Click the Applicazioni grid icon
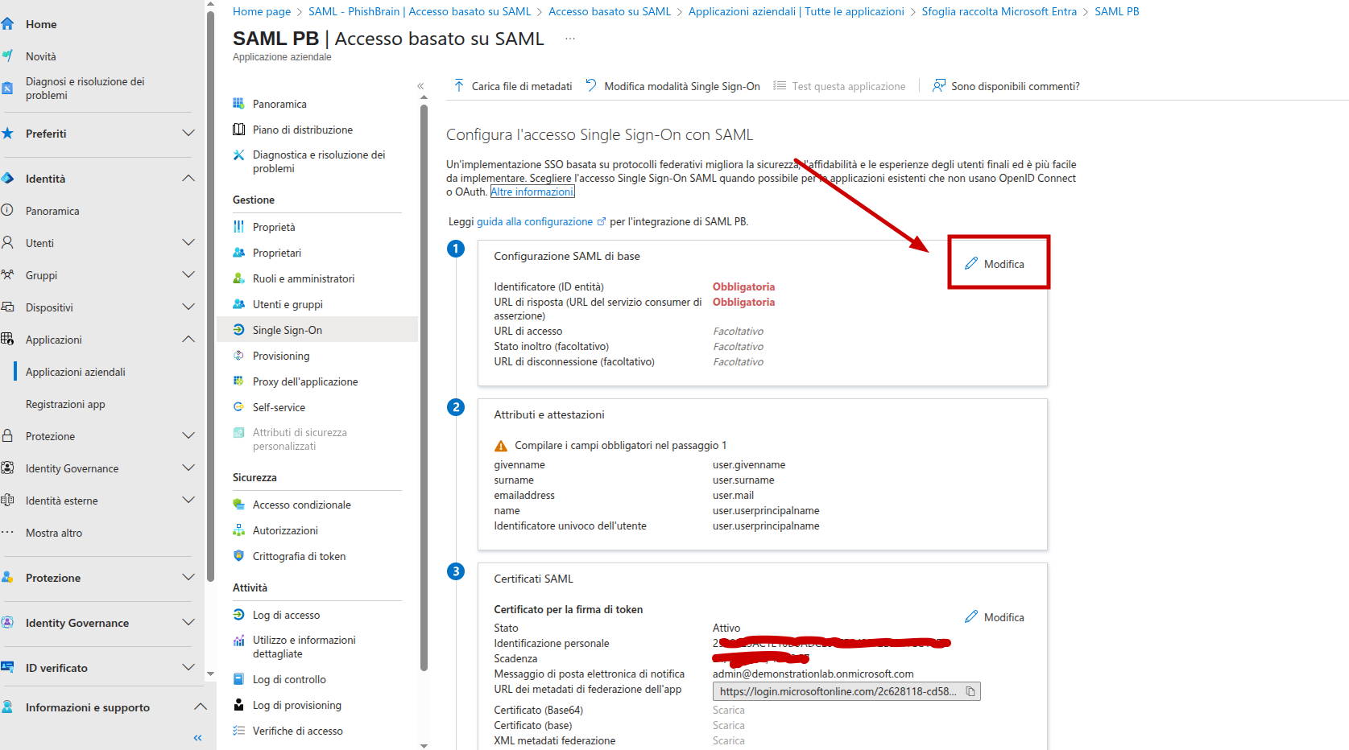This screenshot has width=1349, height=750. pos(7,339)
